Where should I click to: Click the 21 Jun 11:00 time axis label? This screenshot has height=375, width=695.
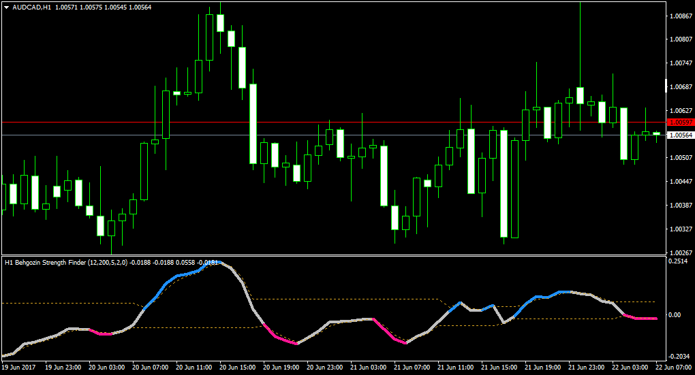(455, 368)
